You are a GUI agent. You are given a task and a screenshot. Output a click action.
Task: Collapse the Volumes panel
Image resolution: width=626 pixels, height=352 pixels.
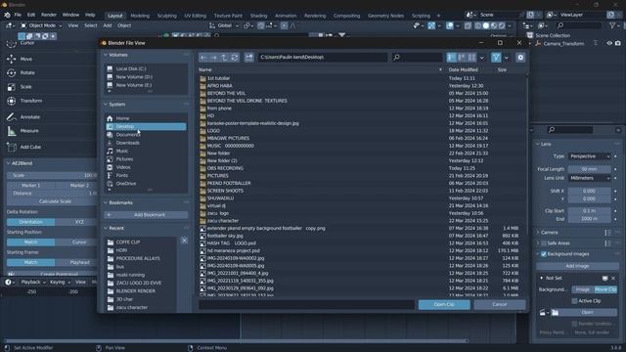point(106,55)
